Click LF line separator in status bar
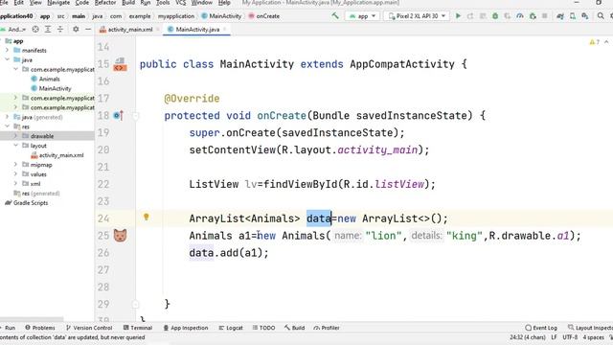The image size is (613, 345). coord(554,337)
